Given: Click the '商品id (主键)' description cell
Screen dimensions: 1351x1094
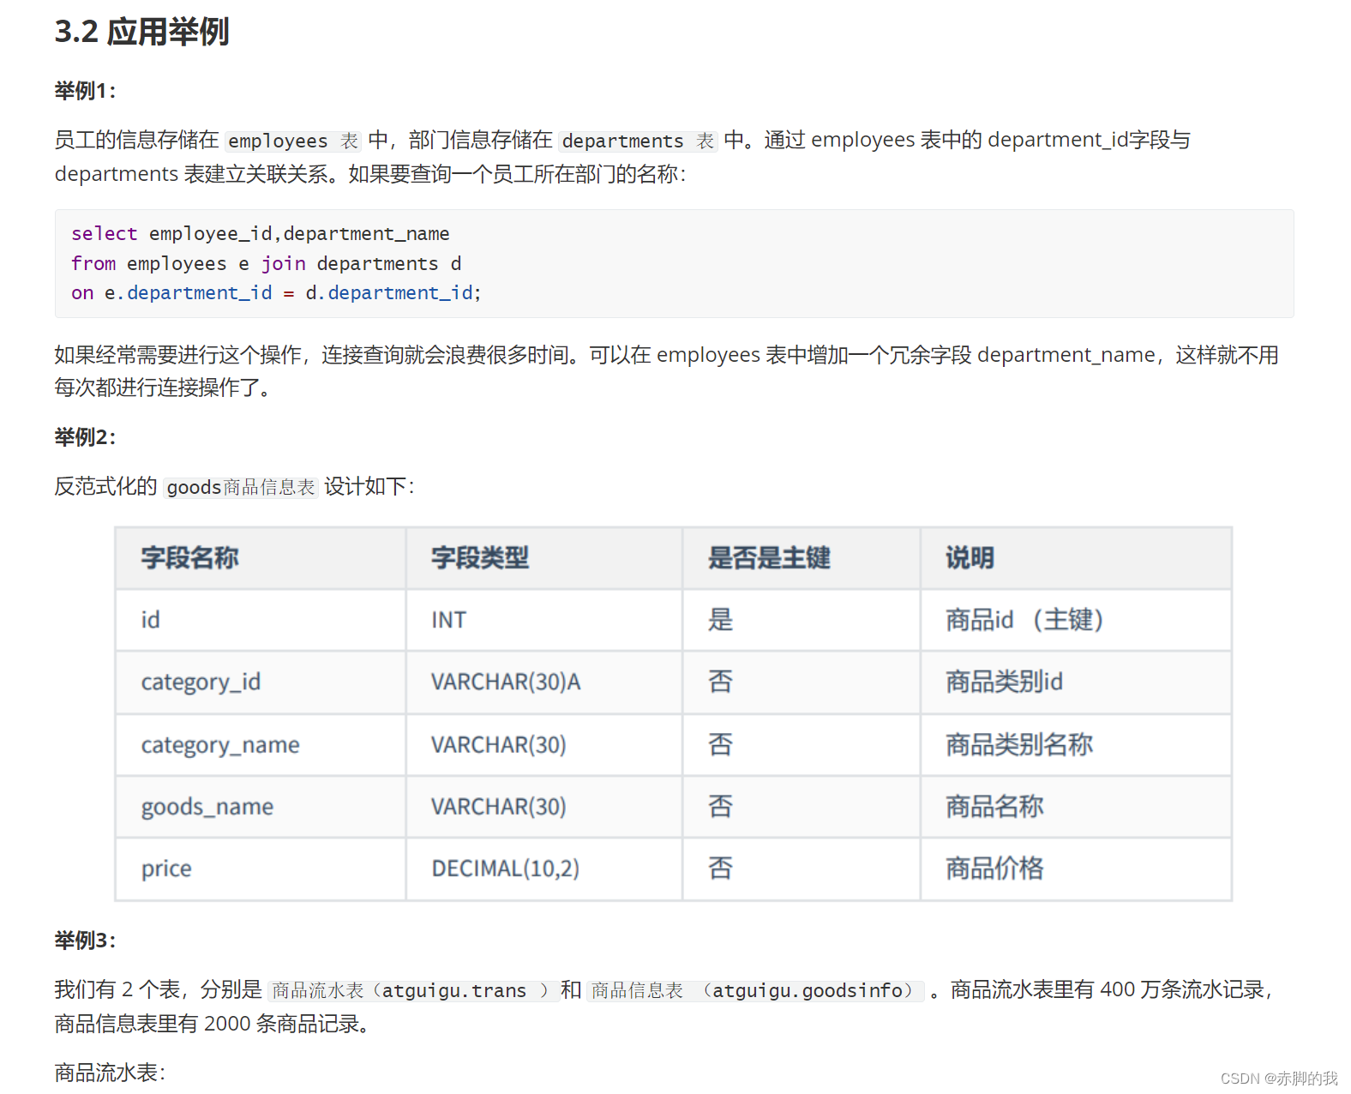Looking at the screenshot, I should [1077, 620].
